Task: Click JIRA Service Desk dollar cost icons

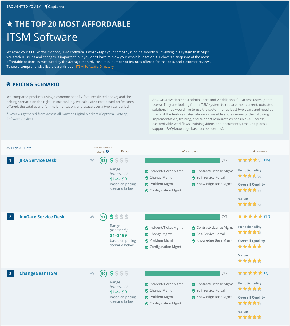Action: tap(119, 160)
